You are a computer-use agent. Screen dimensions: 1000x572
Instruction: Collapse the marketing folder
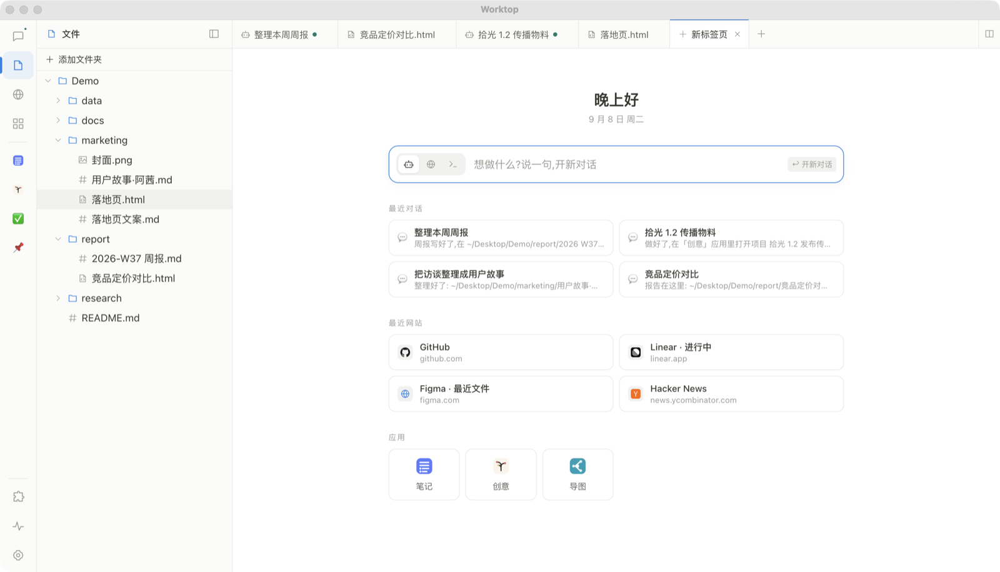click(58, 140)
